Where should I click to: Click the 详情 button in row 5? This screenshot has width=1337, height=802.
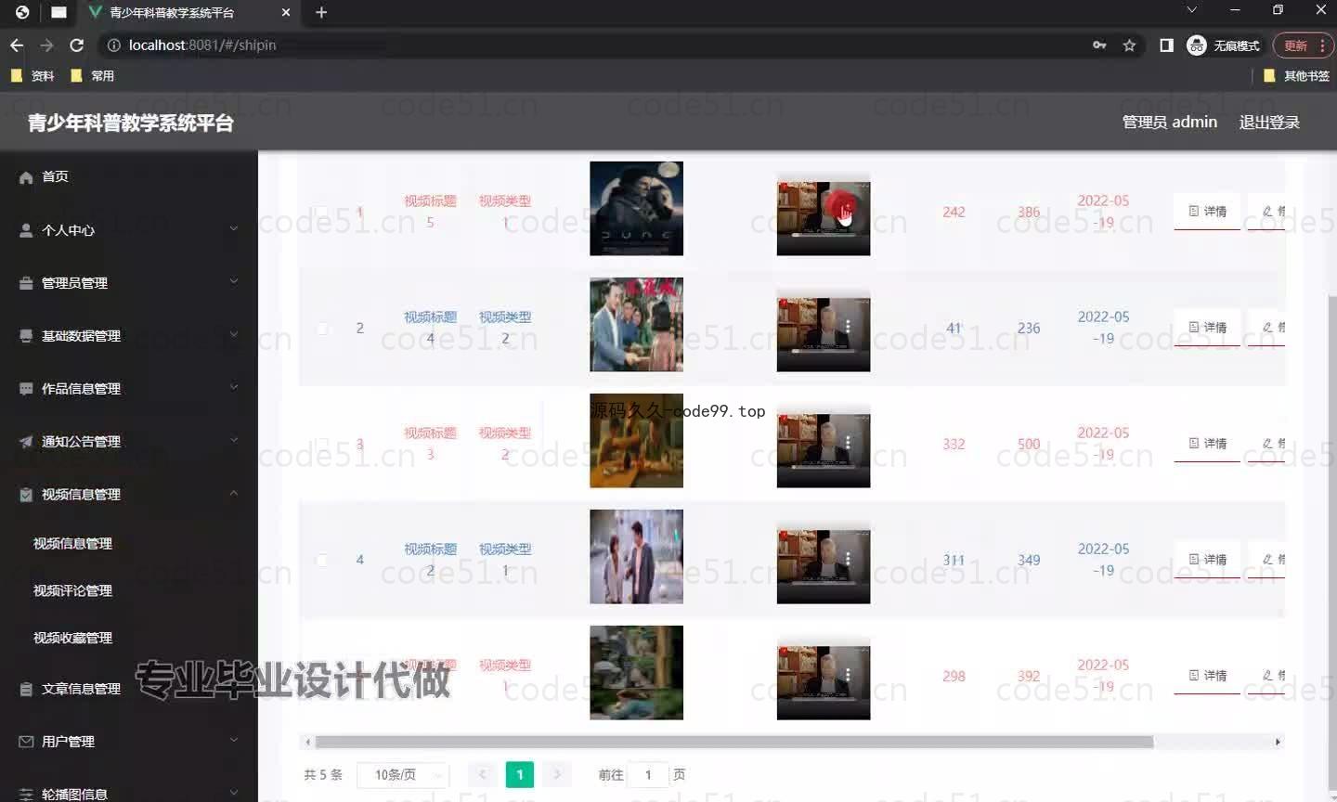pos(1207,676)
